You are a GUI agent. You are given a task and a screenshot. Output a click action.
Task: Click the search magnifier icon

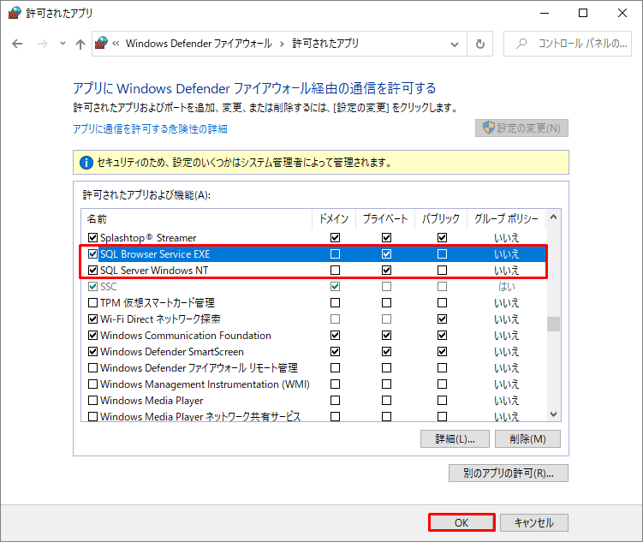tap(521, 43)
